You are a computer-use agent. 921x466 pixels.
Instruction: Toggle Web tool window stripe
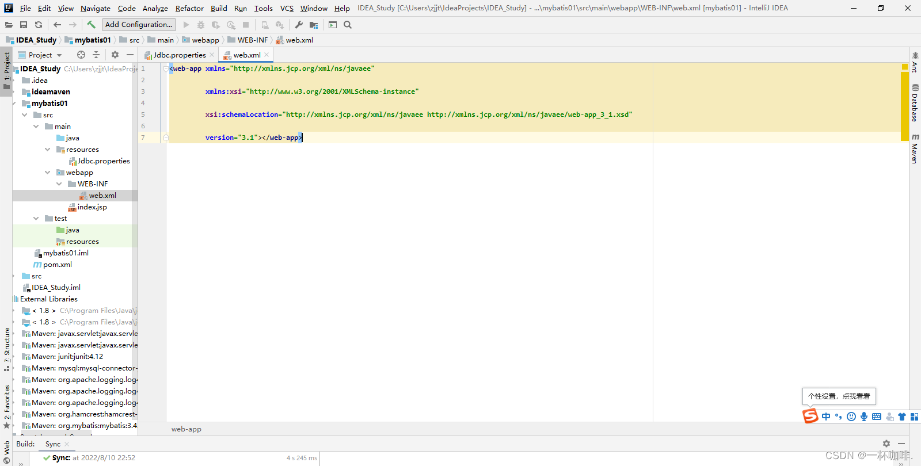pyautogui.click(x=7, y=452)
